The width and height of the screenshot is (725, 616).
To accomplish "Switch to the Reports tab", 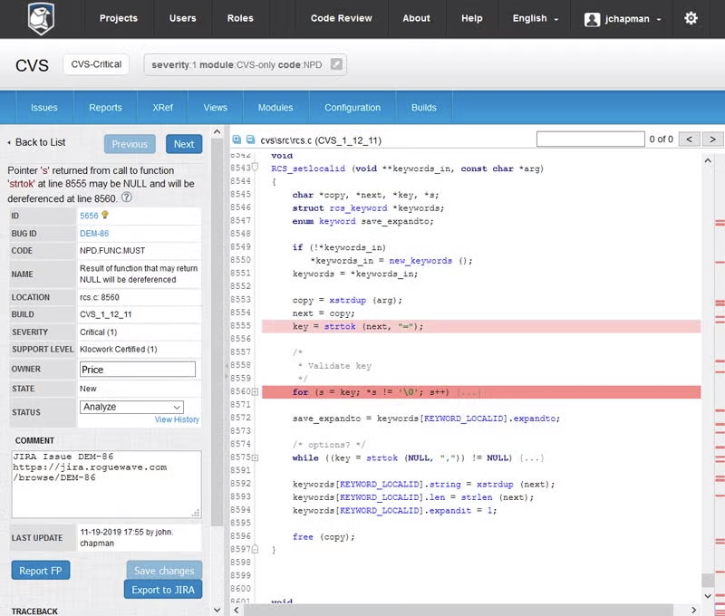I will (x=105, y=106).
